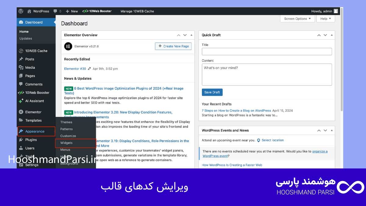This screenshot has width=366, height=206.
Task: Click the 10WEB Cache sidebar icon
Action: [x=21, y=51]
